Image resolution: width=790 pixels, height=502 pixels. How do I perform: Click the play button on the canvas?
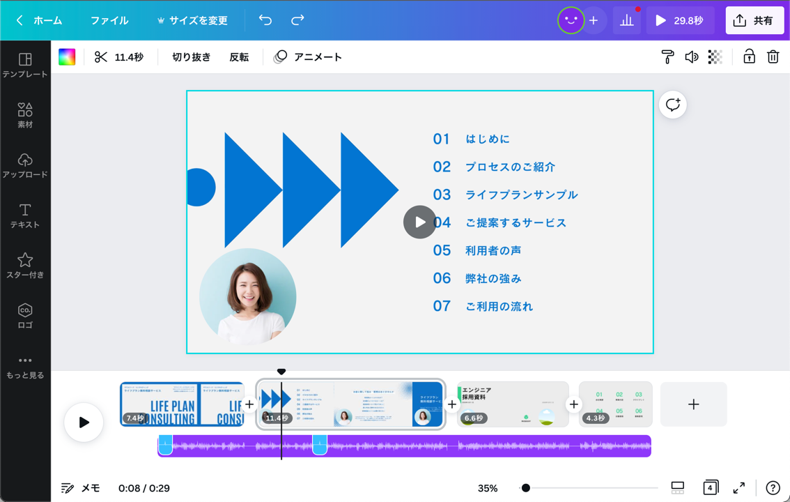pos(419,222)
